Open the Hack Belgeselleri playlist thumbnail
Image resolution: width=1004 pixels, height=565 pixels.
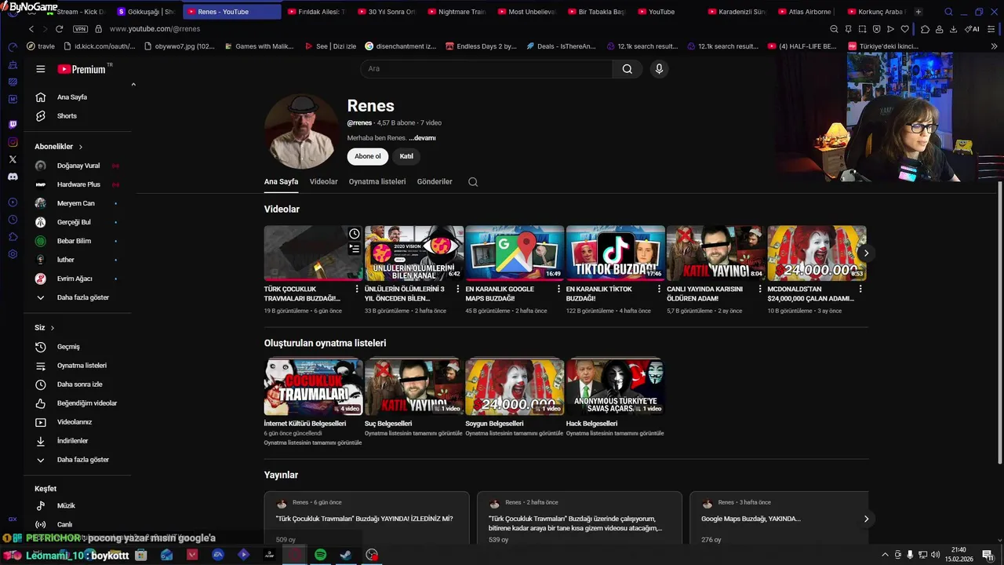coord(616,387)
